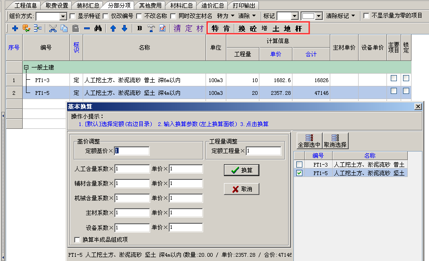This screenshot has height=261, width=429.
Task: Tick the 换算半成品组成项 checkbox
Action: [77, 240]
